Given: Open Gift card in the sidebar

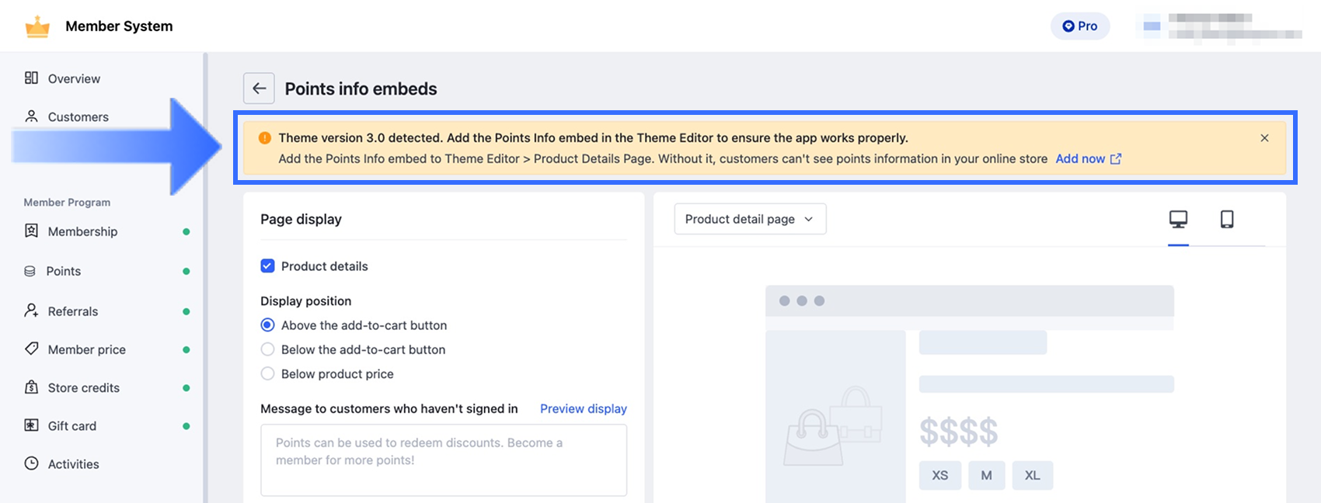Looking at the screenshot, I should pyautogui.click(x=71, y=426).
